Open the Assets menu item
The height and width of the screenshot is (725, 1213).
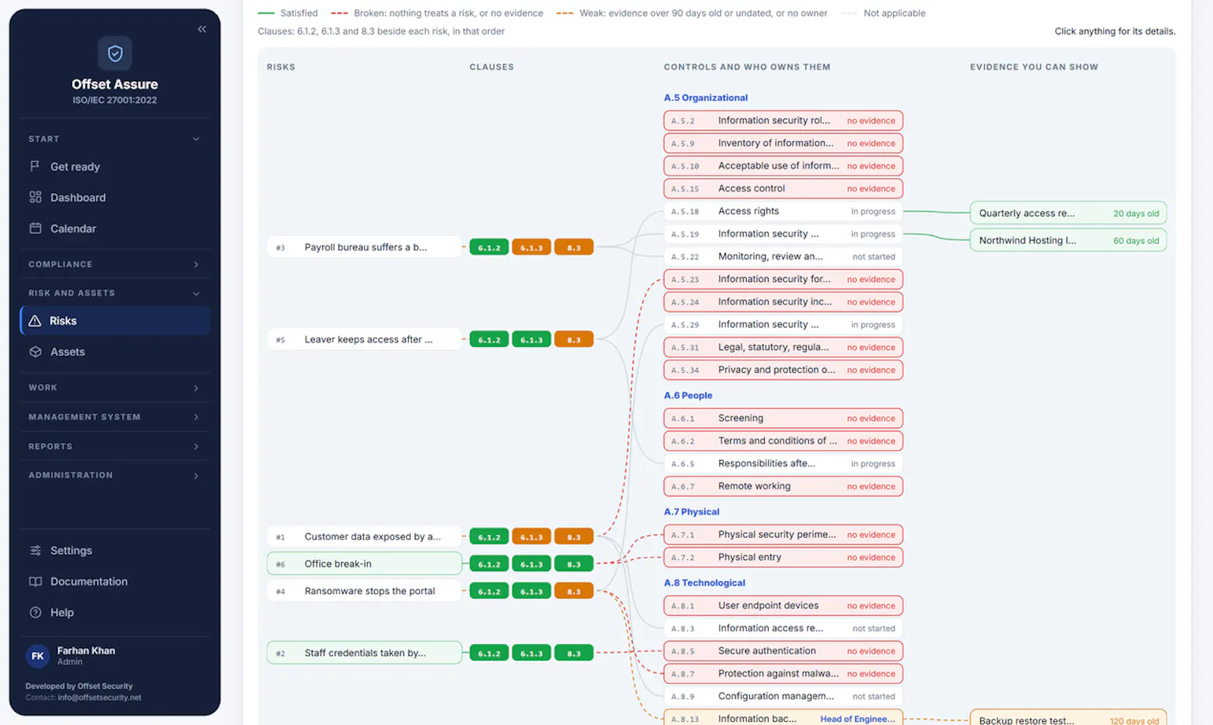click(114, 352)
